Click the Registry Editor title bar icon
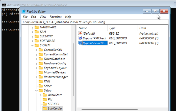 [23, 11]
